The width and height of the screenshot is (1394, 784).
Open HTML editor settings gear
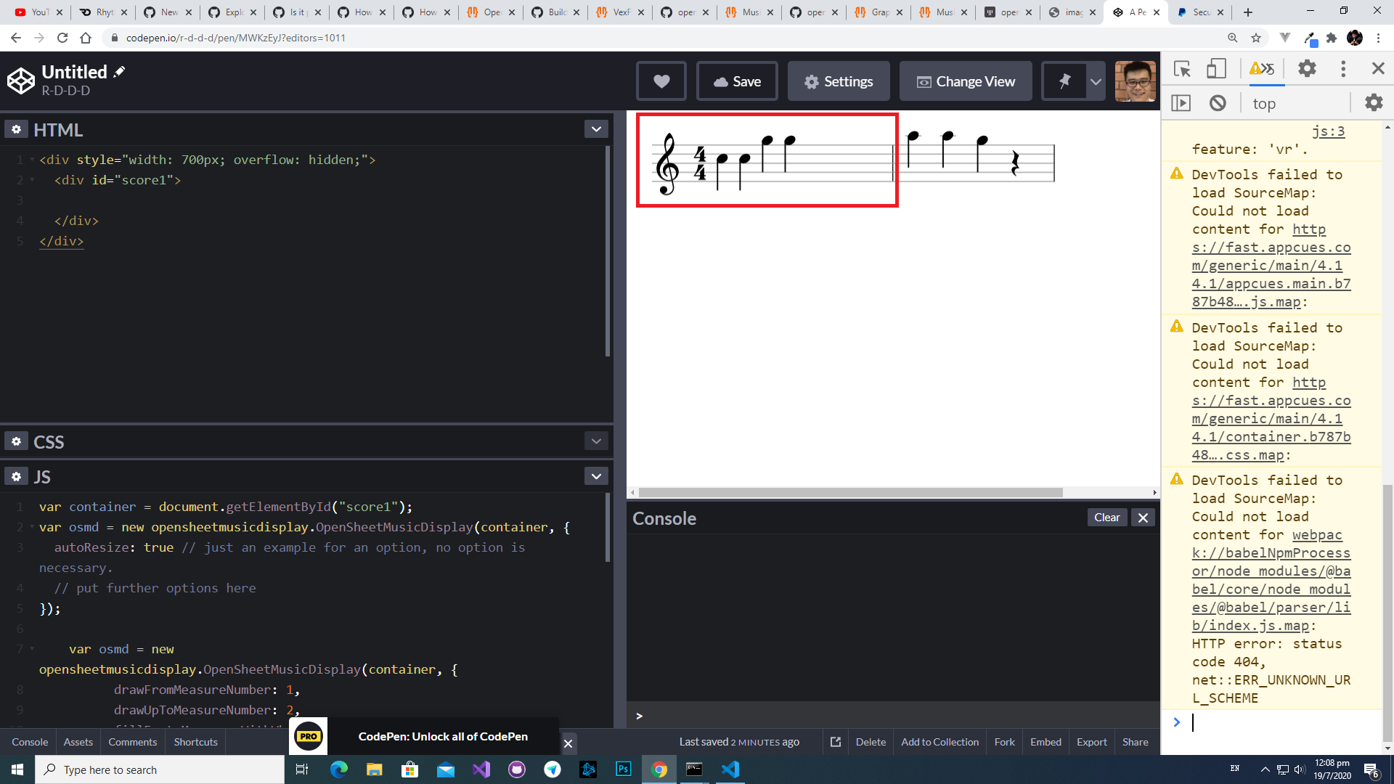click(16, 129)
